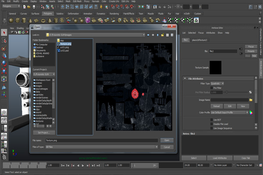The height and width of the screenshot is (175, 263).
Task: Enable Disable File Load checkbox
Action: pos(212,124)
